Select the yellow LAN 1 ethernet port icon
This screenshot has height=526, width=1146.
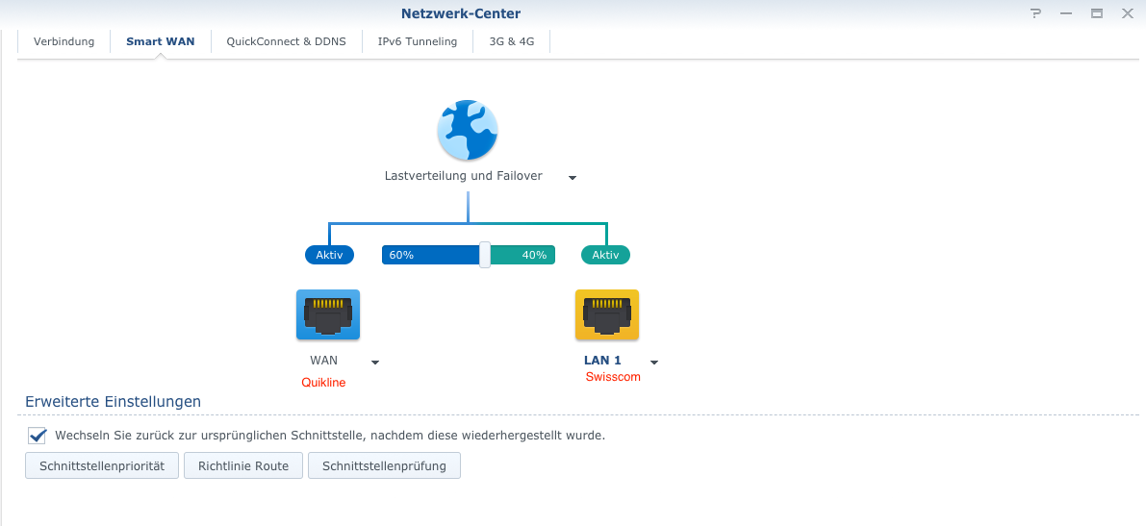pos(607,314)
